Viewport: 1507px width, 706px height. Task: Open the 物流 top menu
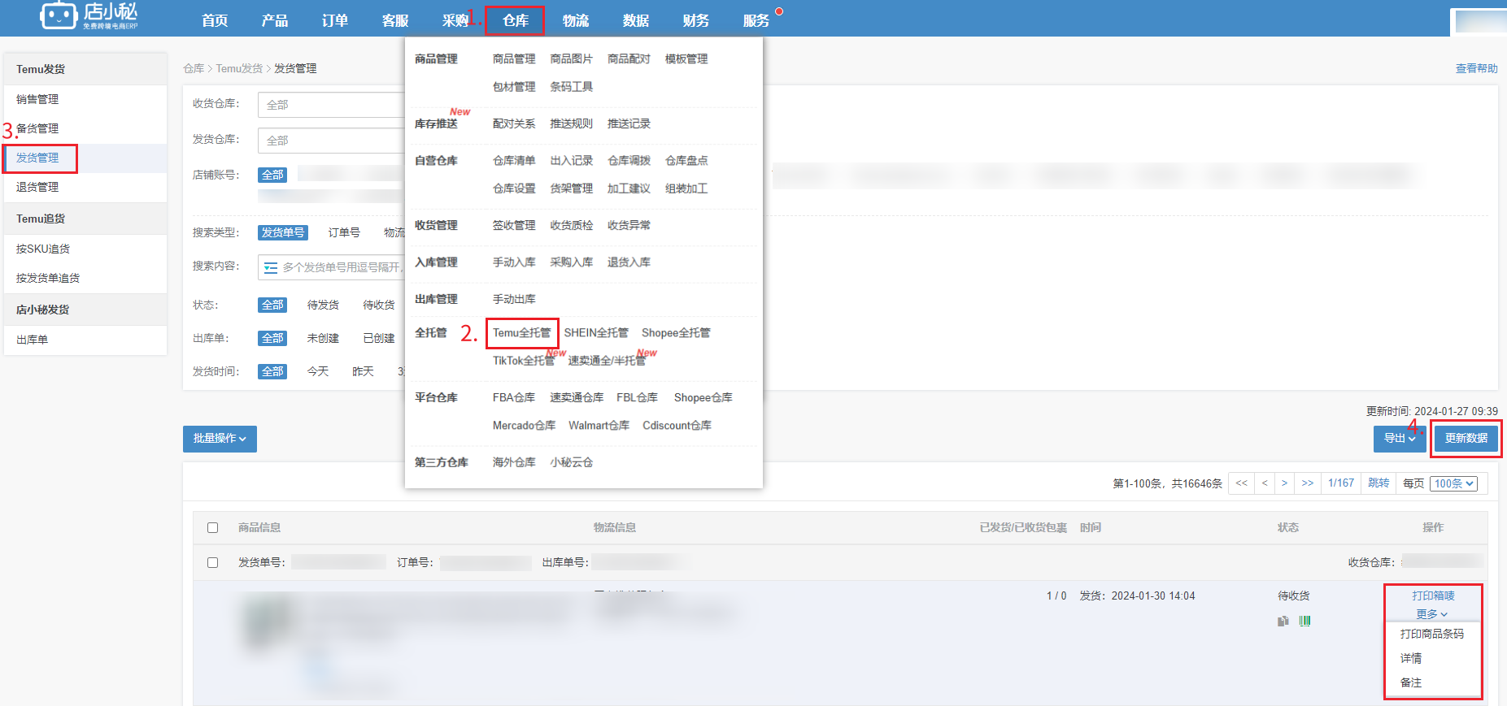(x=576, y=20)
